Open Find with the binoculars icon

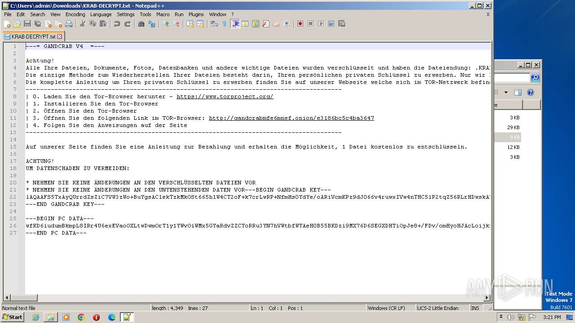click(x=142, y=24)
